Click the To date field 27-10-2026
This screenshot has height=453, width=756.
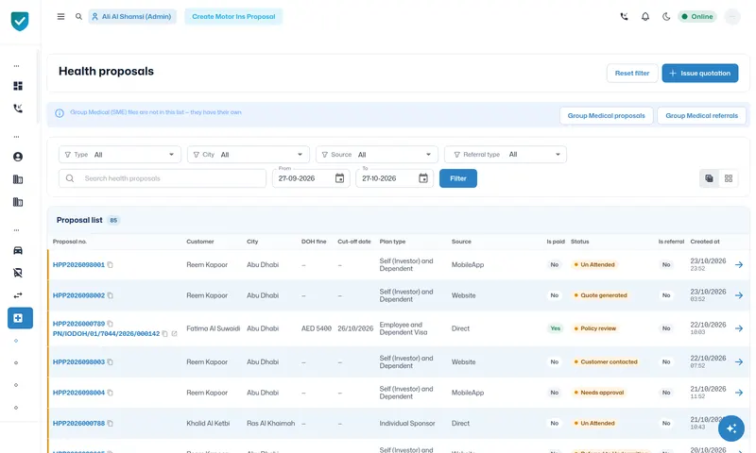pos(394,178)
